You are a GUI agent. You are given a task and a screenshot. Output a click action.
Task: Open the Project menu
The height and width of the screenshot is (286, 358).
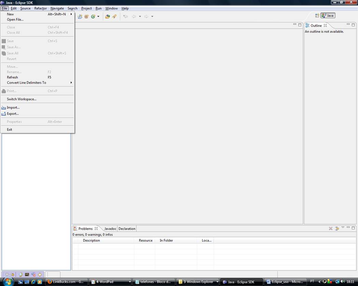point(86,9)
